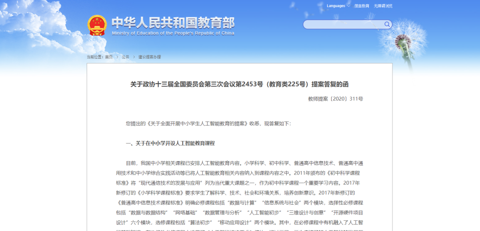The height and width of the screenshot is (231, 480).
Task: Open 建议提案办理 breadcrumb link
Action: pos(149,57)
